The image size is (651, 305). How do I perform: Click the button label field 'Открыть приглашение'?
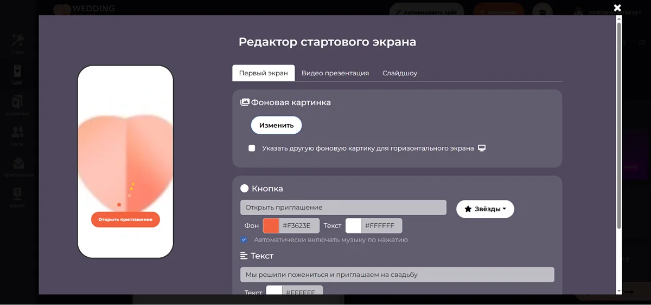pos(343,207)
